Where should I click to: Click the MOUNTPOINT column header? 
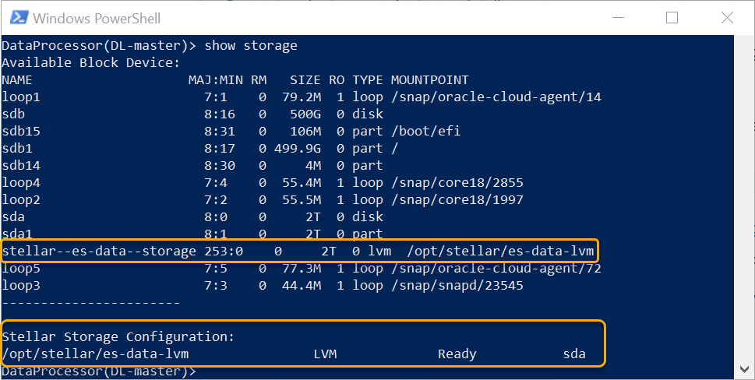pos(429,80)
